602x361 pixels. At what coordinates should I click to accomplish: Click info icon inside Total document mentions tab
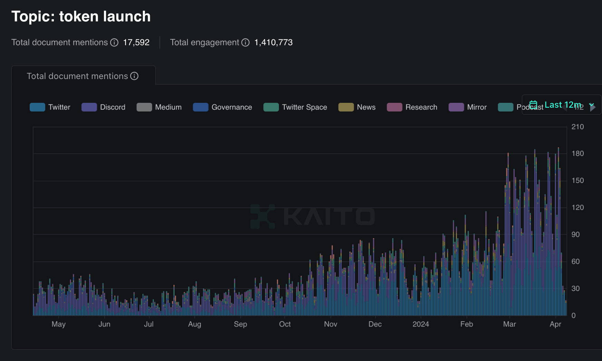tap(134, 76)
